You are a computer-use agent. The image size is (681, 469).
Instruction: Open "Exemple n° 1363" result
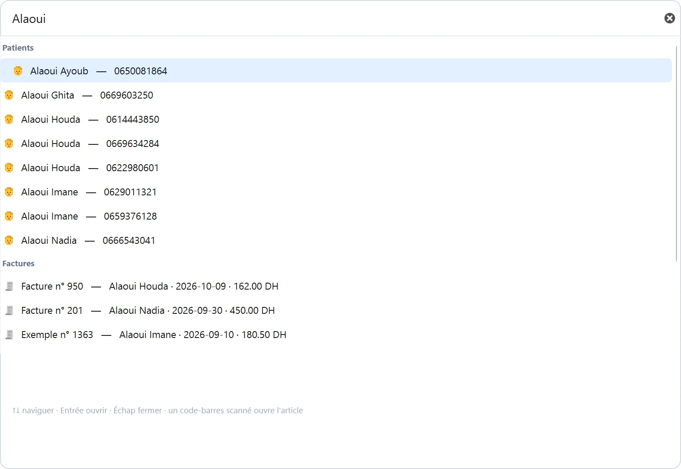57,335
